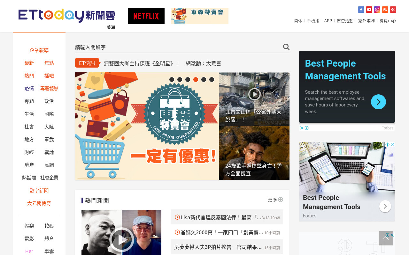
Task: Open 歷史活動 link
Action: [x=345, y=21]
